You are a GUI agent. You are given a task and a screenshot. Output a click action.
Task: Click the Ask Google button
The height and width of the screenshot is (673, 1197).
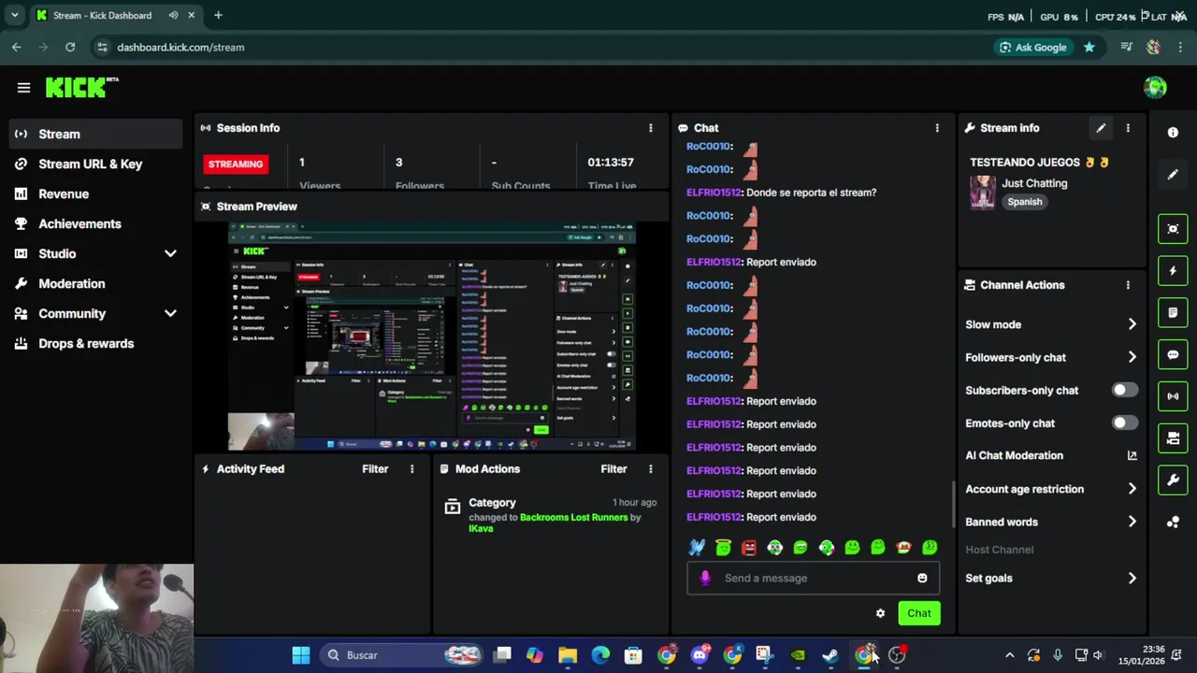1032,47
